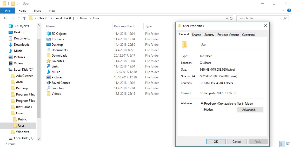This screenshot has height=149, width=293.
Task: Enable the Hidden attribute checkbox
Action: click(x=202, y=110)
